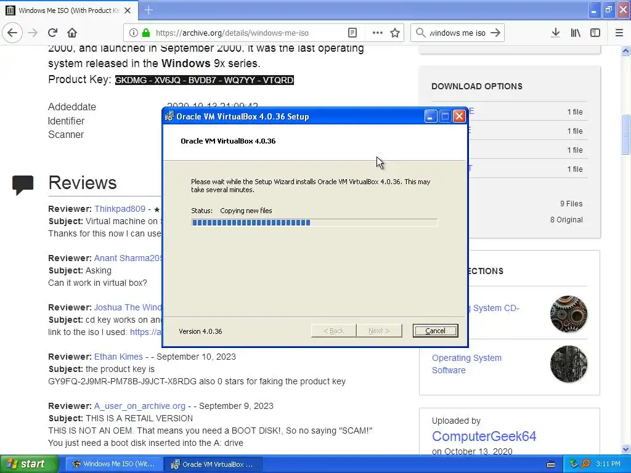
Task: Click the DOWNLOAD OPTIONS heading
Action: click(x=477, y=86)
